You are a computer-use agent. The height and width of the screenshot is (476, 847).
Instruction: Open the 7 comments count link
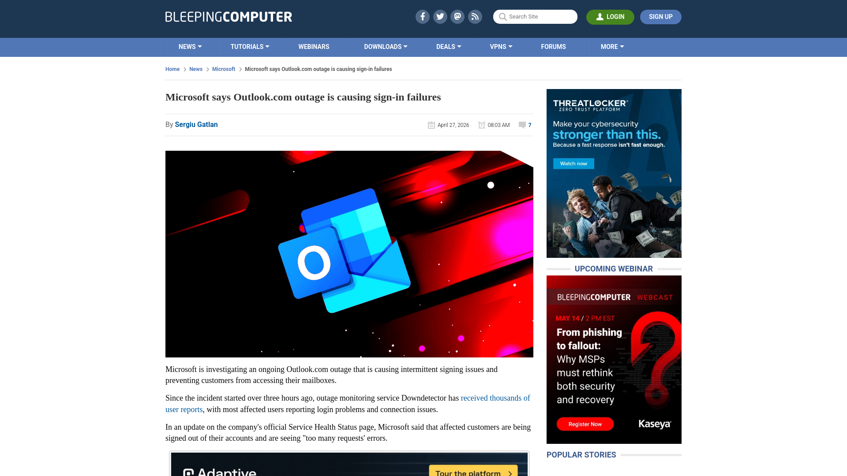(530, 125)
